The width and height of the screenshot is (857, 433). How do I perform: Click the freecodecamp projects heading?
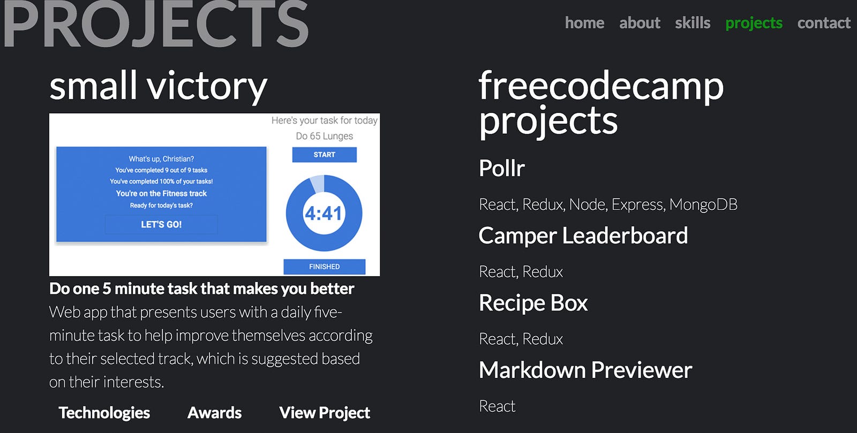coord(601,103)
